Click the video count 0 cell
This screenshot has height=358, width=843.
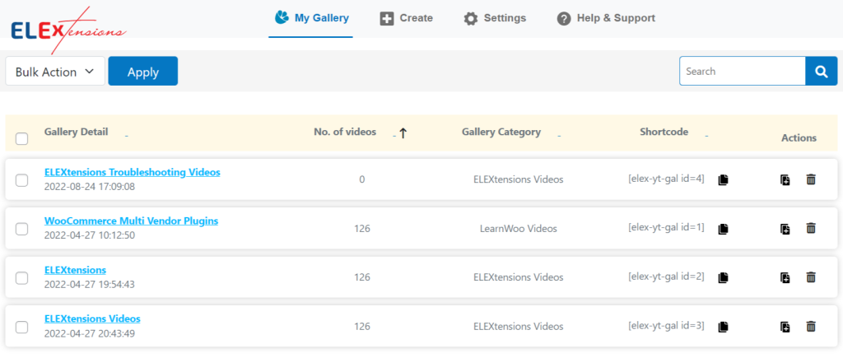point(362,180)
